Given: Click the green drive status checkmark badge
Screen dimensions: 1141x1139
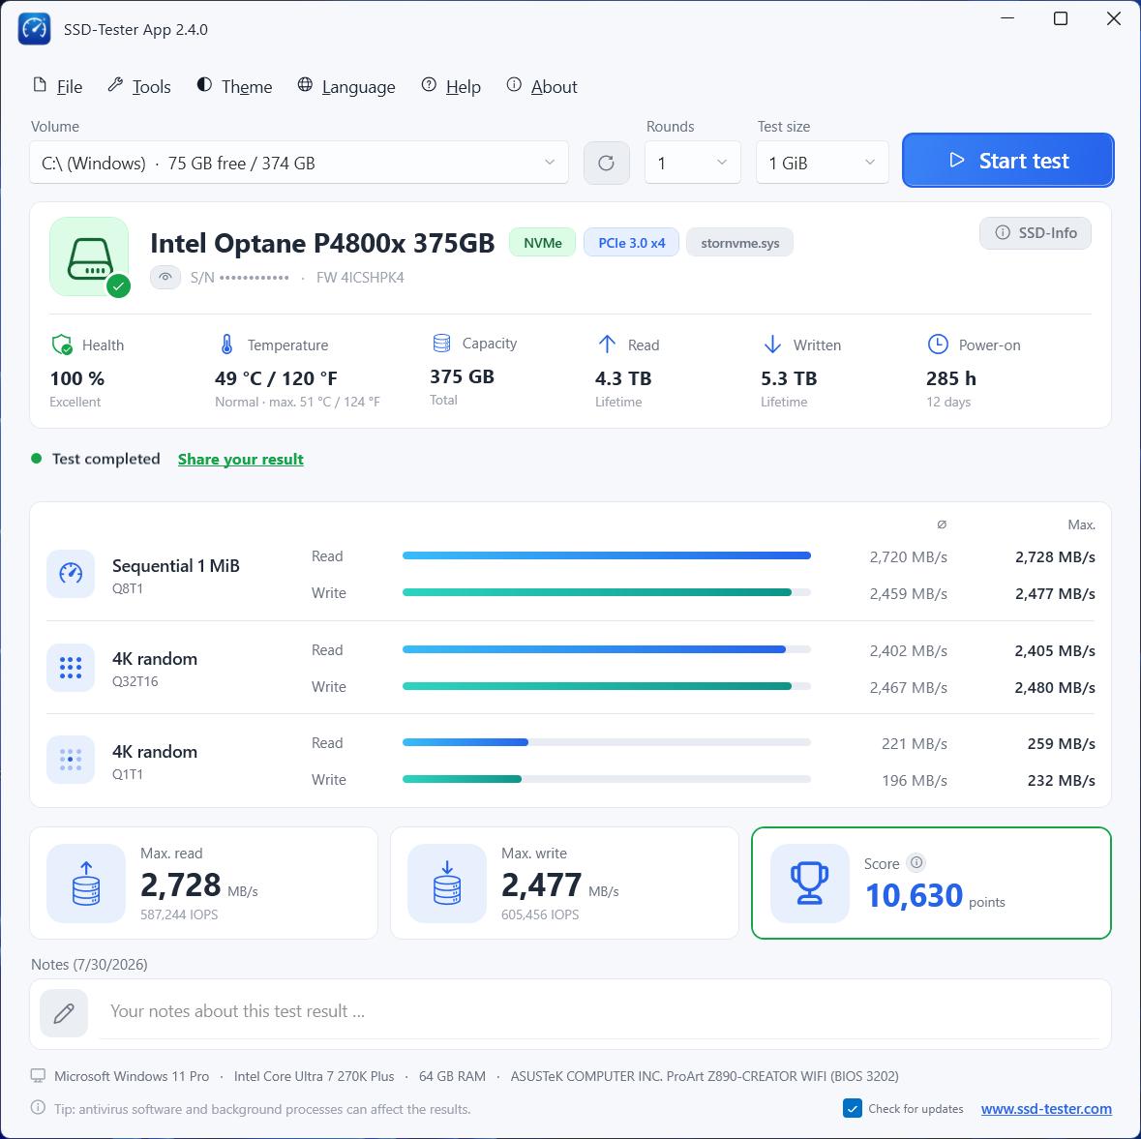Looking at the screenshot, I should tap(119, 286).
